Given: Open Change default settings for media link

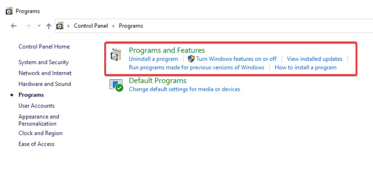Looking at the screenshot, I should [184, 89].
